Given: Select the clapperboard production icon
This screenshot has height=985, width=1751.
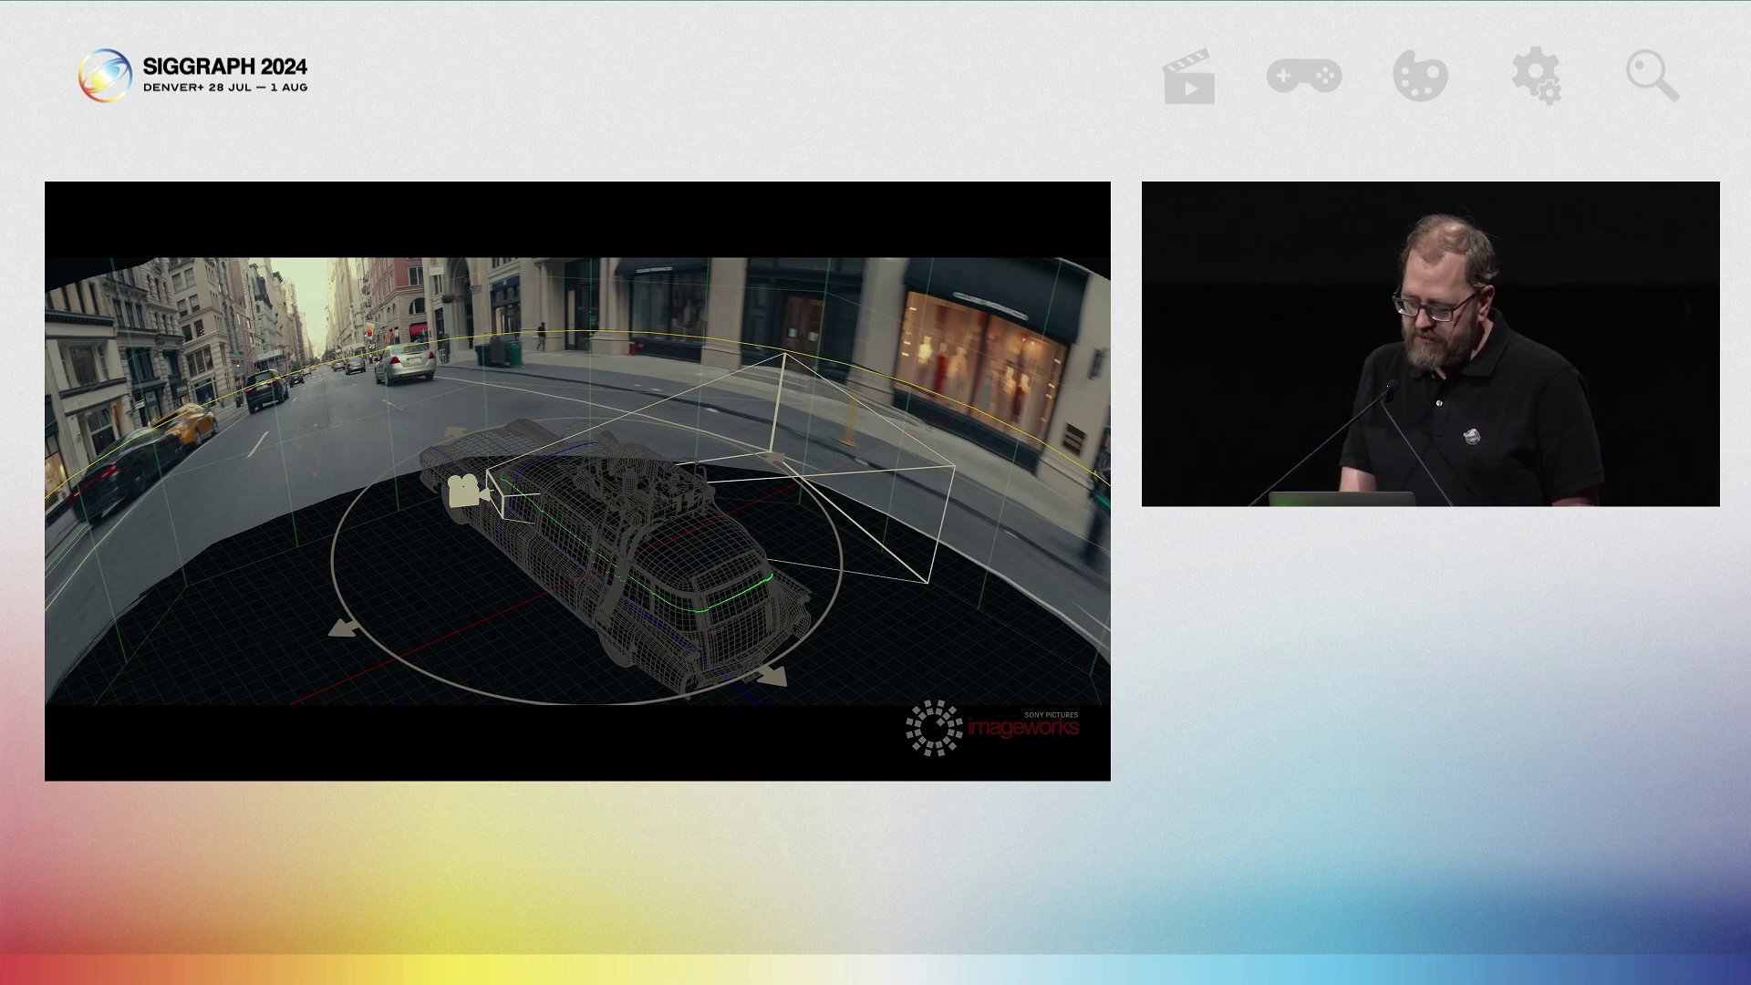Looking at the screenshot, I should tap(1188, 77).
